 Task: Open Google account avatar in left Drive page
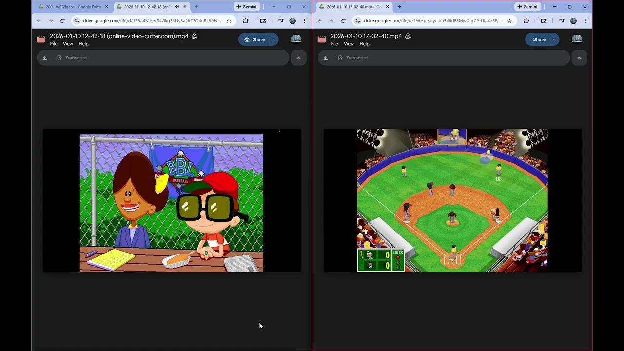click(x=296, y=39)
